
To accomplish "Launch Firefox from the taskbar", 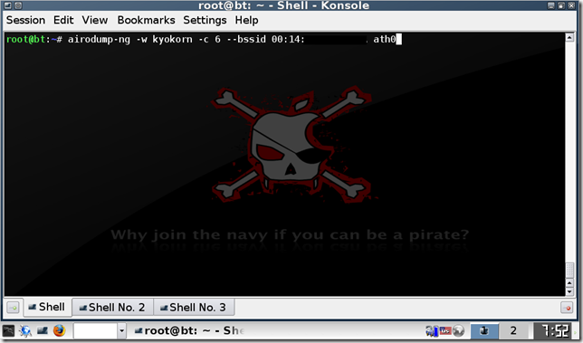I will click(59, 330).
